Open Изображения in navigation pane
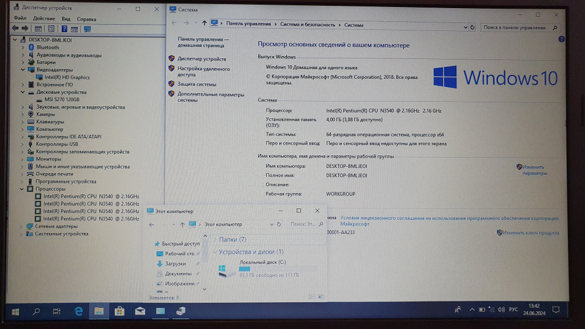585x329 pixels. [x=180, y=284]
